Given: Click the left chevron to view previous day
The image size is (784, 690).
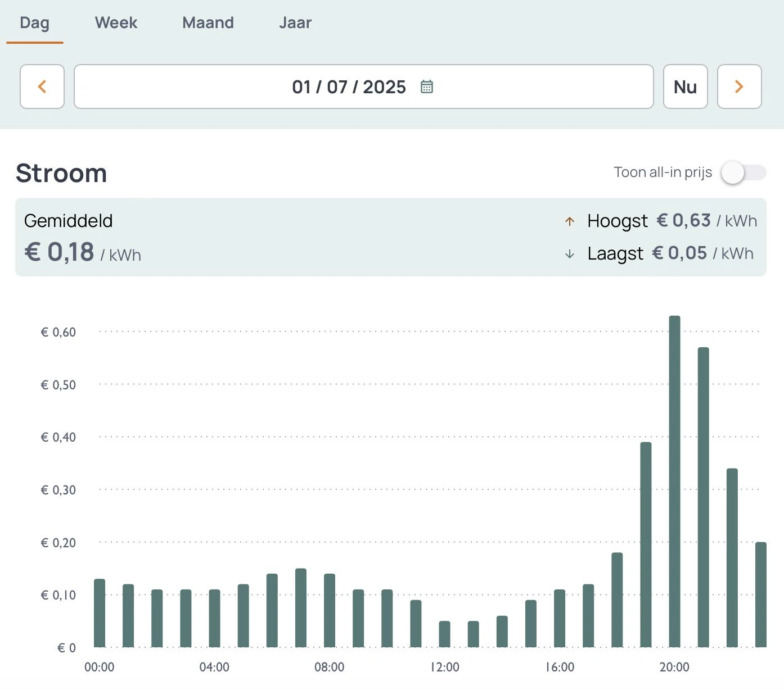Looking at the screenshot, I should point(42,87).
